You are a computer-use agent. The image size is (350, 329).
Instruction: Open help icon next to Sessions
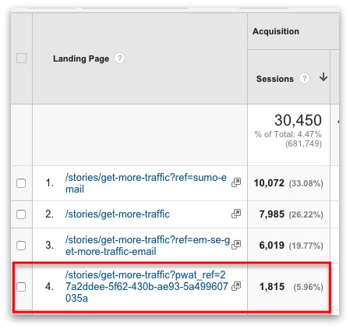point(304,78)
